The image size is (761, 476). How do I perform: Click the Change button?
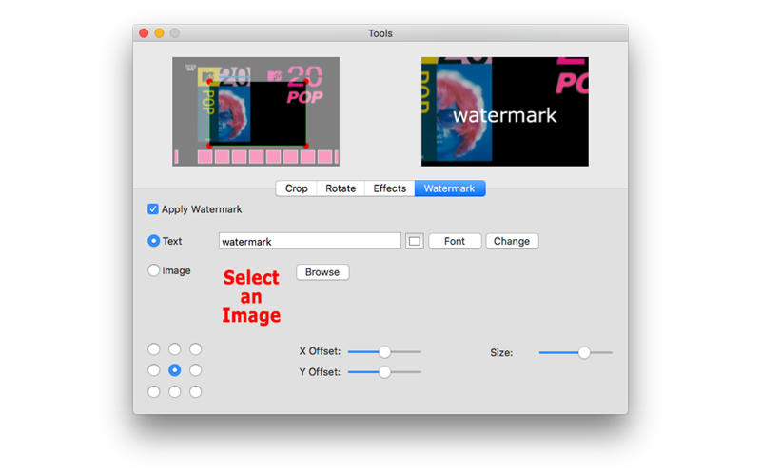click(512, 242)
